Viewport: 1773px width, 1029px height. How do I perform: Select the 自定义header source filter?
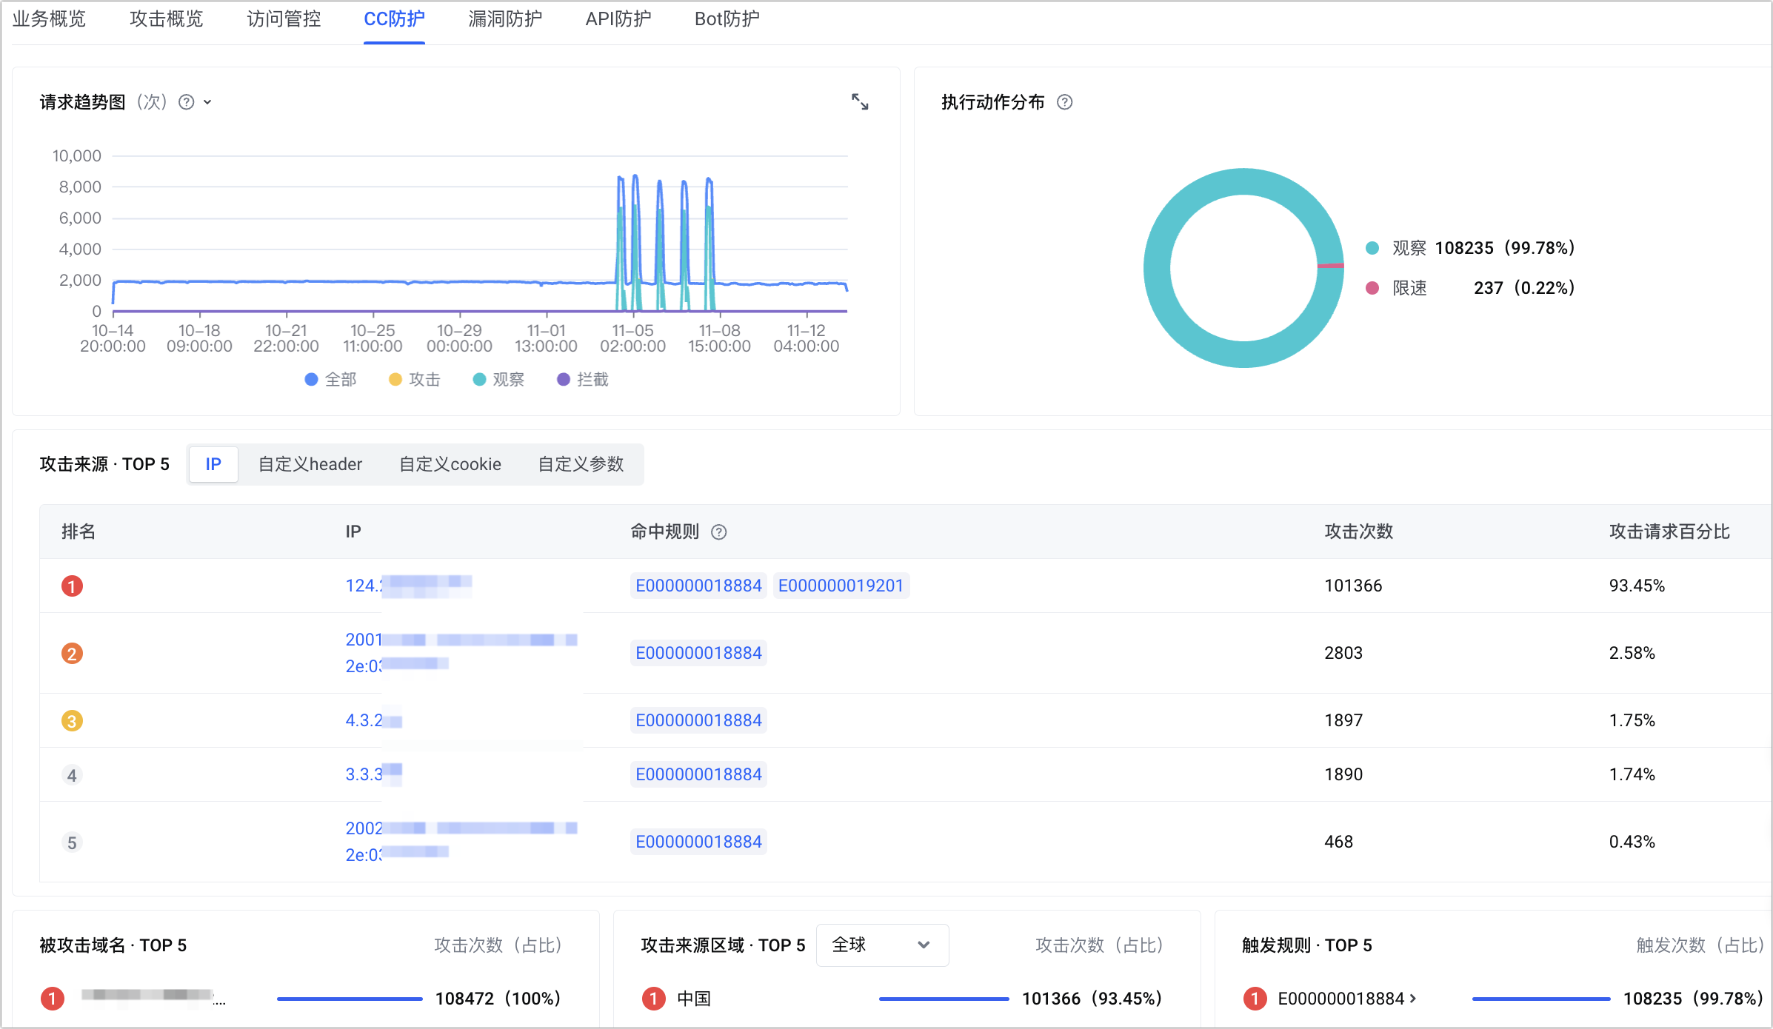310,464
